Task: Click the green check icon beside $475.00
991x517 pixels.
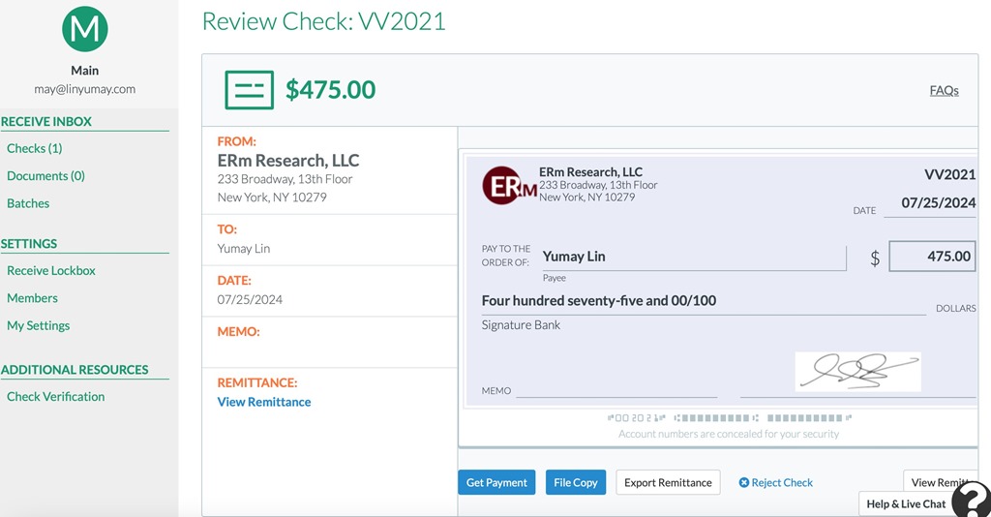Action: click(x=249, y=90)
